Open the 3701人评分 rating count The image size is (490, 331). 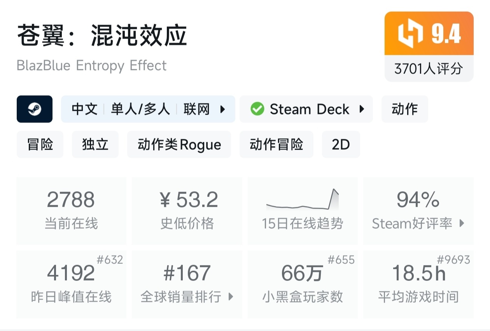coord(429,69)
